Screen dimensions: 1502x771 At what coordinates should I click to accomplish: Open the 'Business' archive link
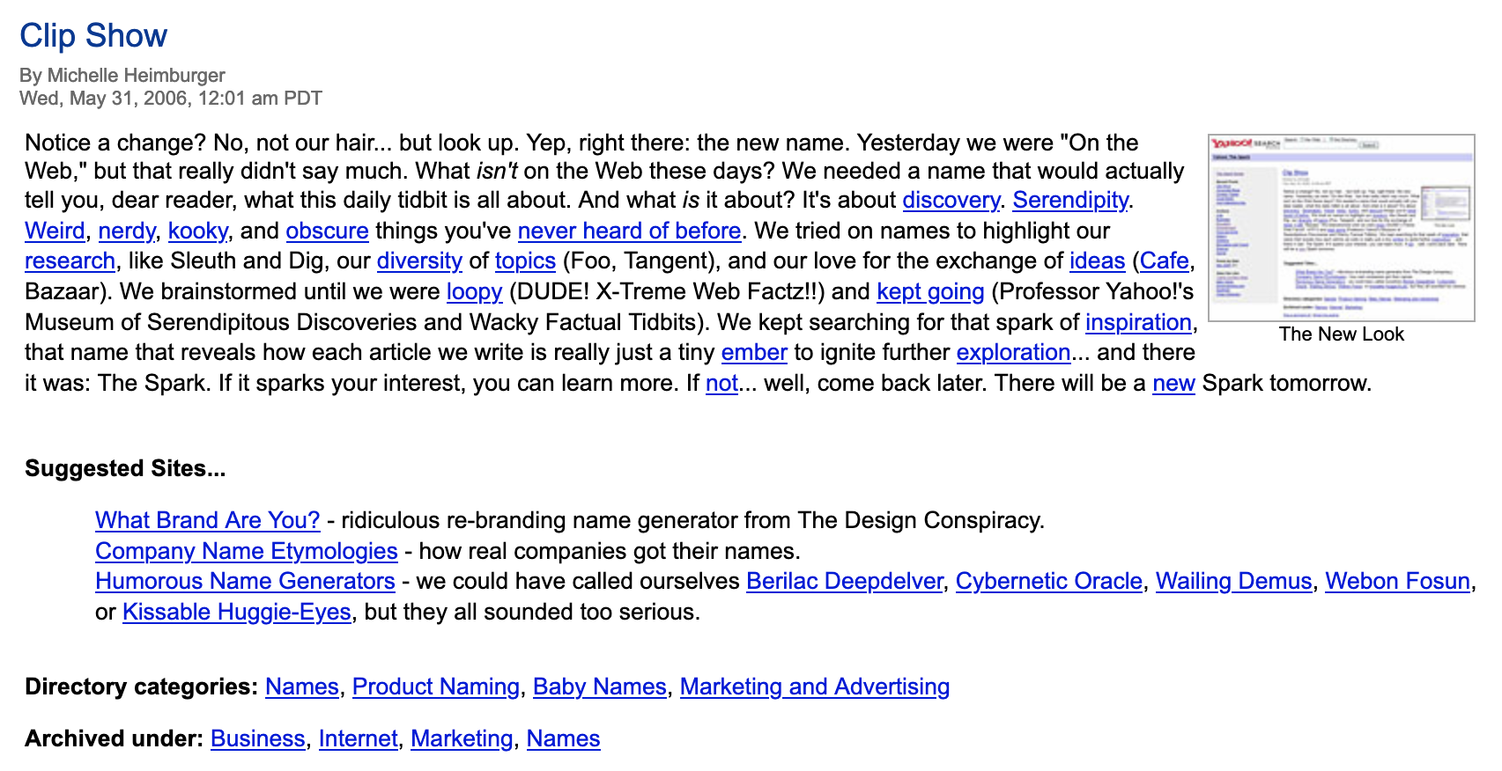[x=257, y=738]
